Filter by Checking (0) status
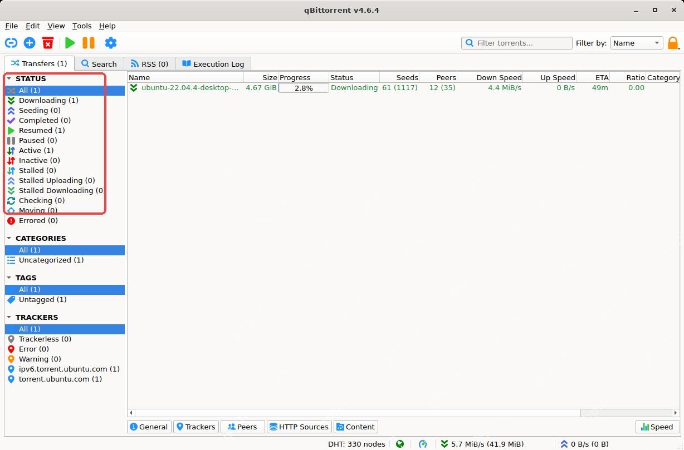This screenshot has height=450, width=684. click(42, 200)
